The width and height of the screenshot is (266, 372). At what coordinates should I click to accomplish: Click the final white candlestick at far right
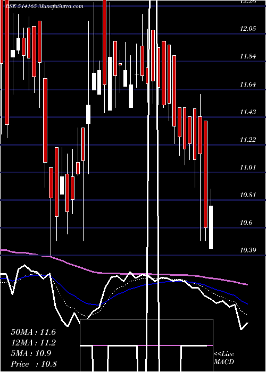coord(211,227)
